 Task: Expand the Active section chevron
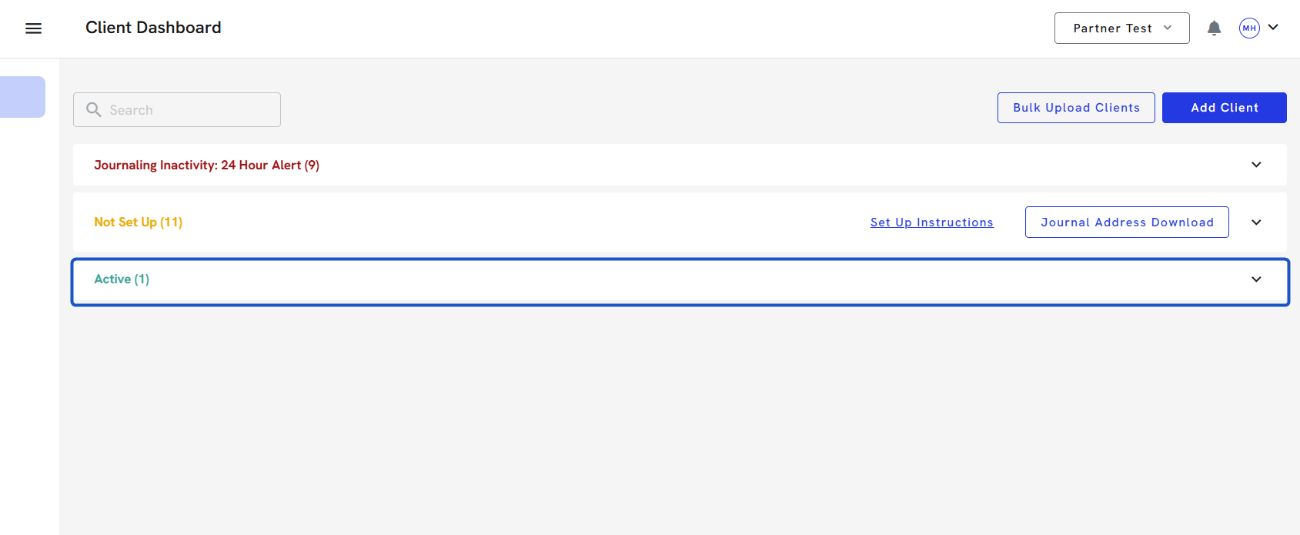tap(1256, 279)
